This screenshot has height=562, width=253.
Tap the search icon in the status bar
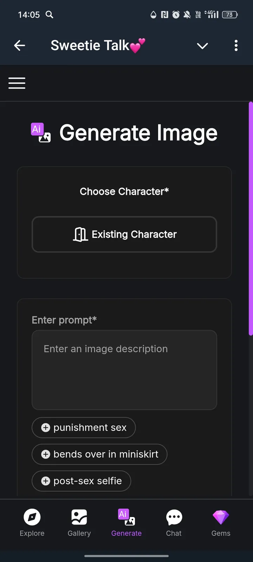click(x=50, y=15)
